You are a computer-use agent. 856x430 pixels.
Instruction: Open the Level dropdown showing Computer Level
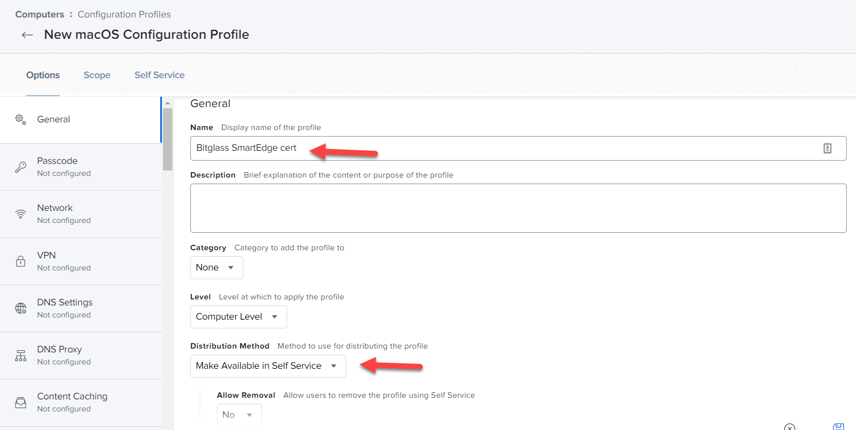238,316
